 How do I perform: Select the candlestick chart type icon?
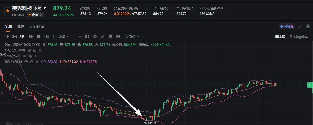click(87, 36)
